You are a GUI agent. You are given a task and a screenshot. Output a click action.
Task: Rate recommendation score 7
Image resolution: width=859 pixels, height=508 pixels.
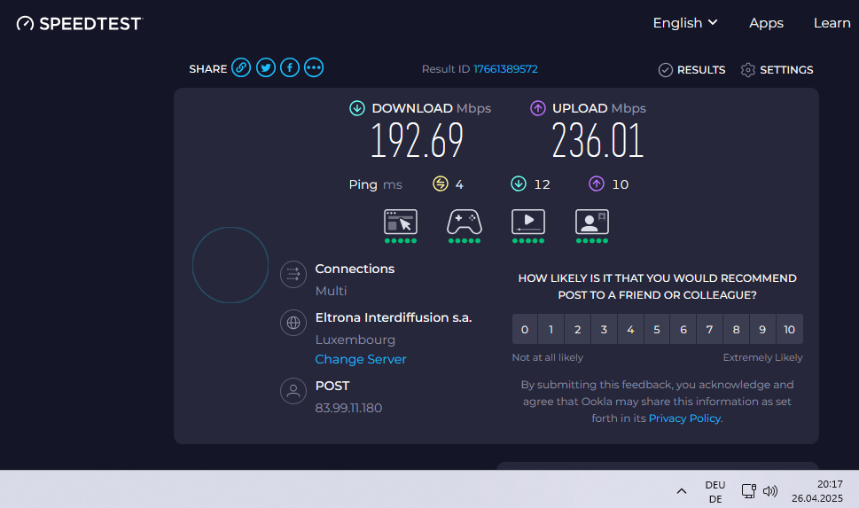tap(709, 329)
